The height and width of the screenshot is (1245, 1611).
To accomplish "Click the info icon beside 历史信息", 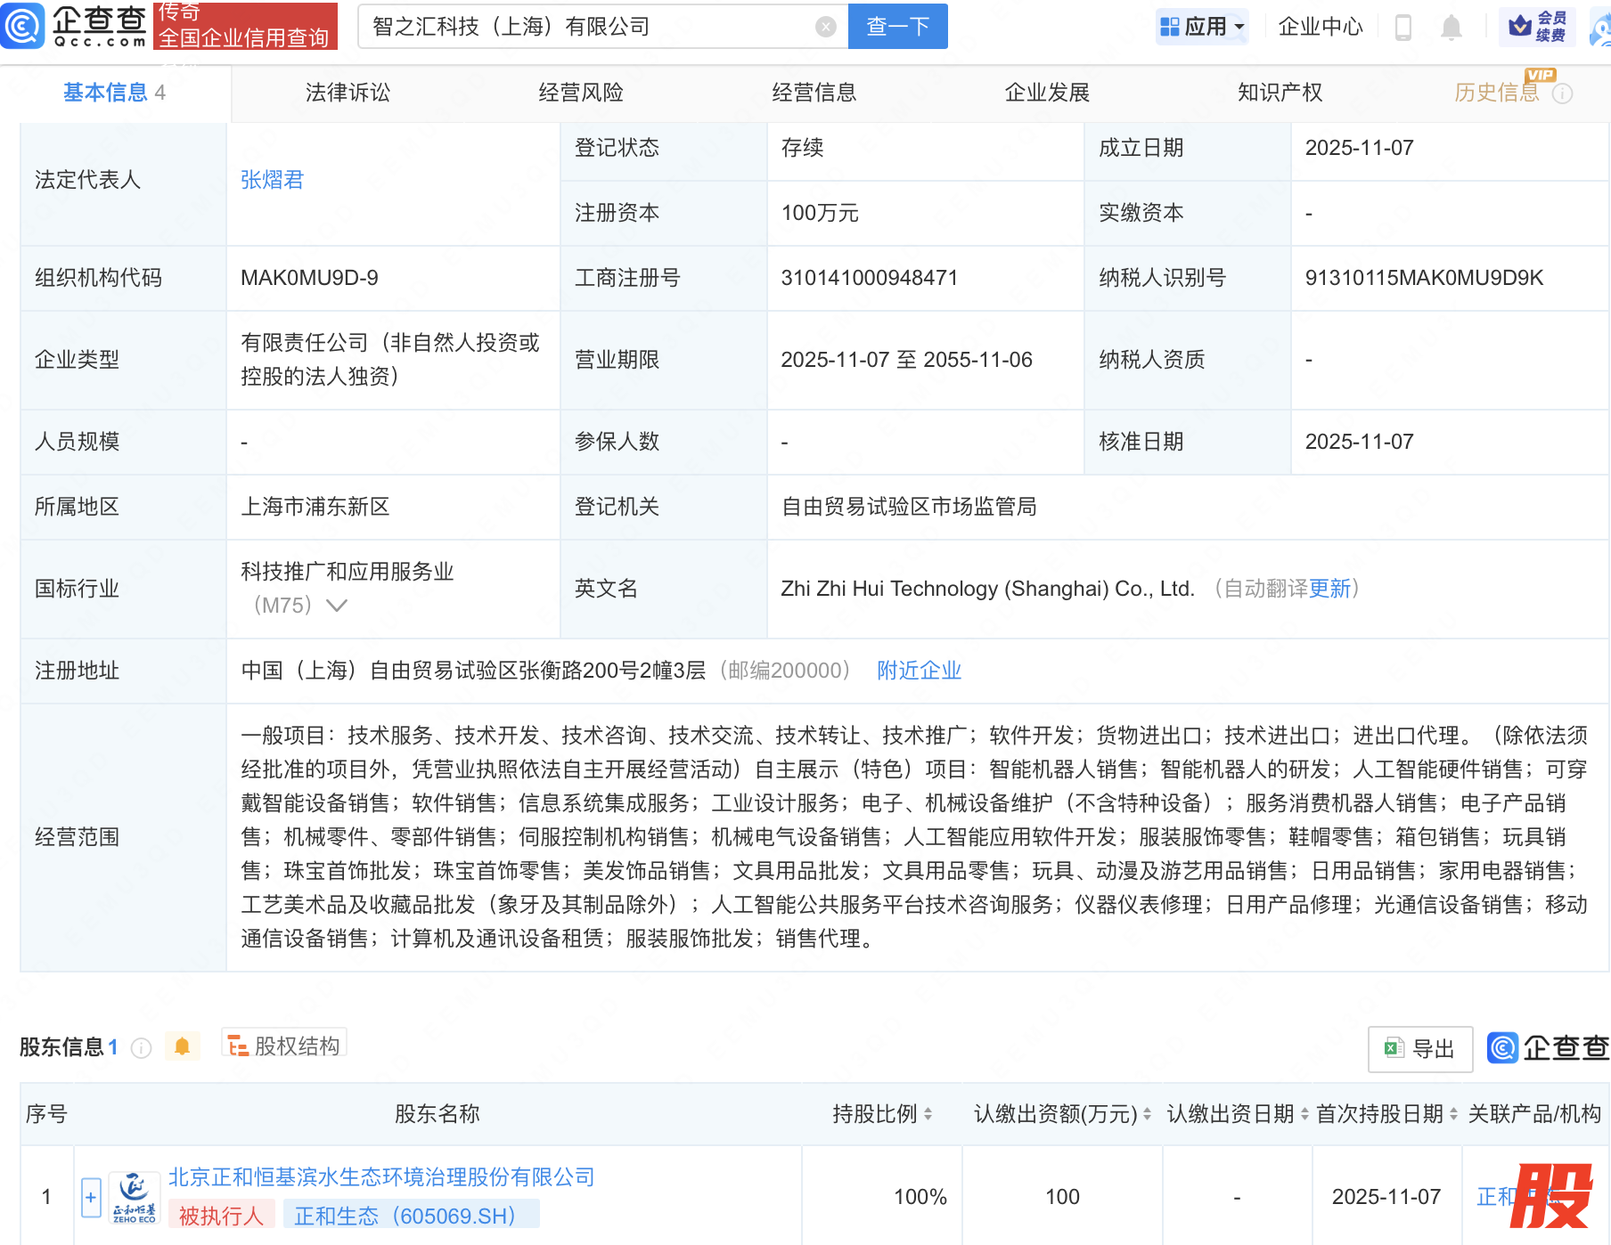I will [x=1563, y=94].
